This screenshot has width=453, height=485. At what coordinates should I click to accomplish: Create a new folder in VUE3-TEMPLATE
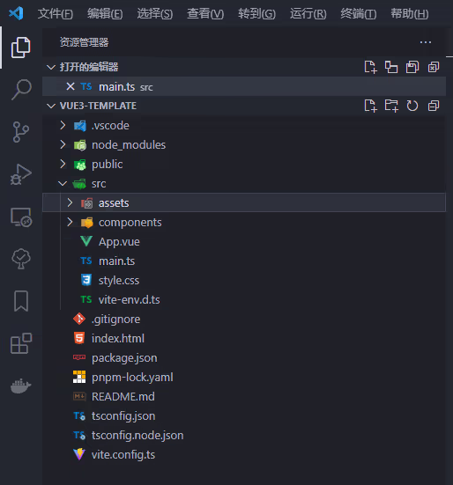pyautogui.click(x=391, y=106)
